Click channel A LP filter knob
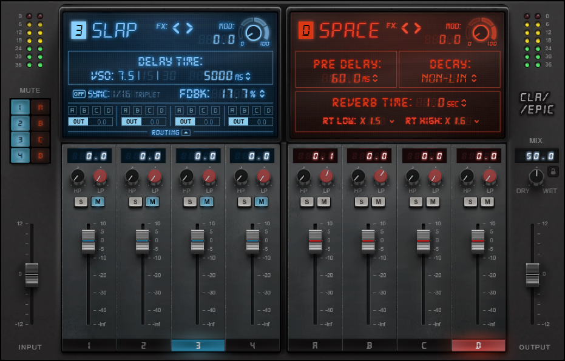Image resolution: width=565 pixels, height=361 pixels. tap(326, 176)
